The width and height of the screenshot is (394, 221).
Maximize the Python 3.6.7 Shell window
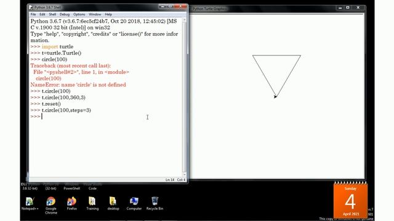pyautogui.click(x=170, y=7)
